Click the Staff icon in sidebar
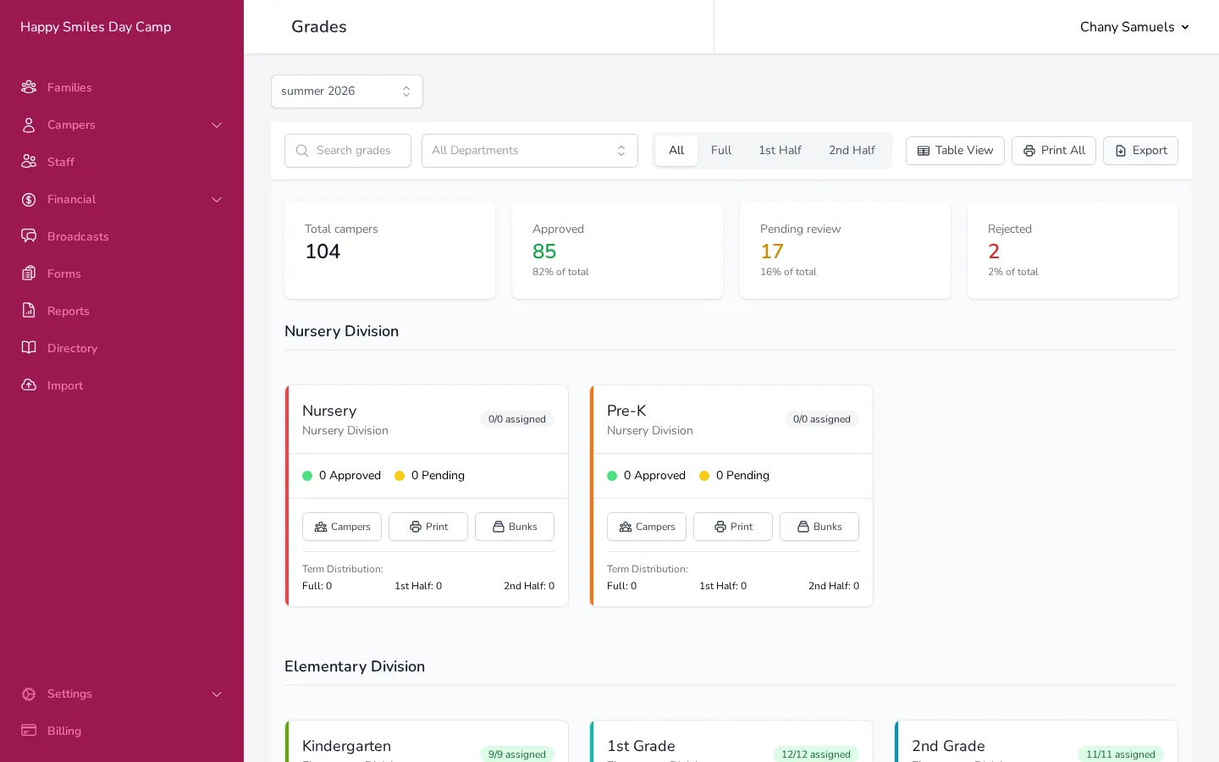The height and width of the screenshot is (762, 1219). (x=29, y=162)
